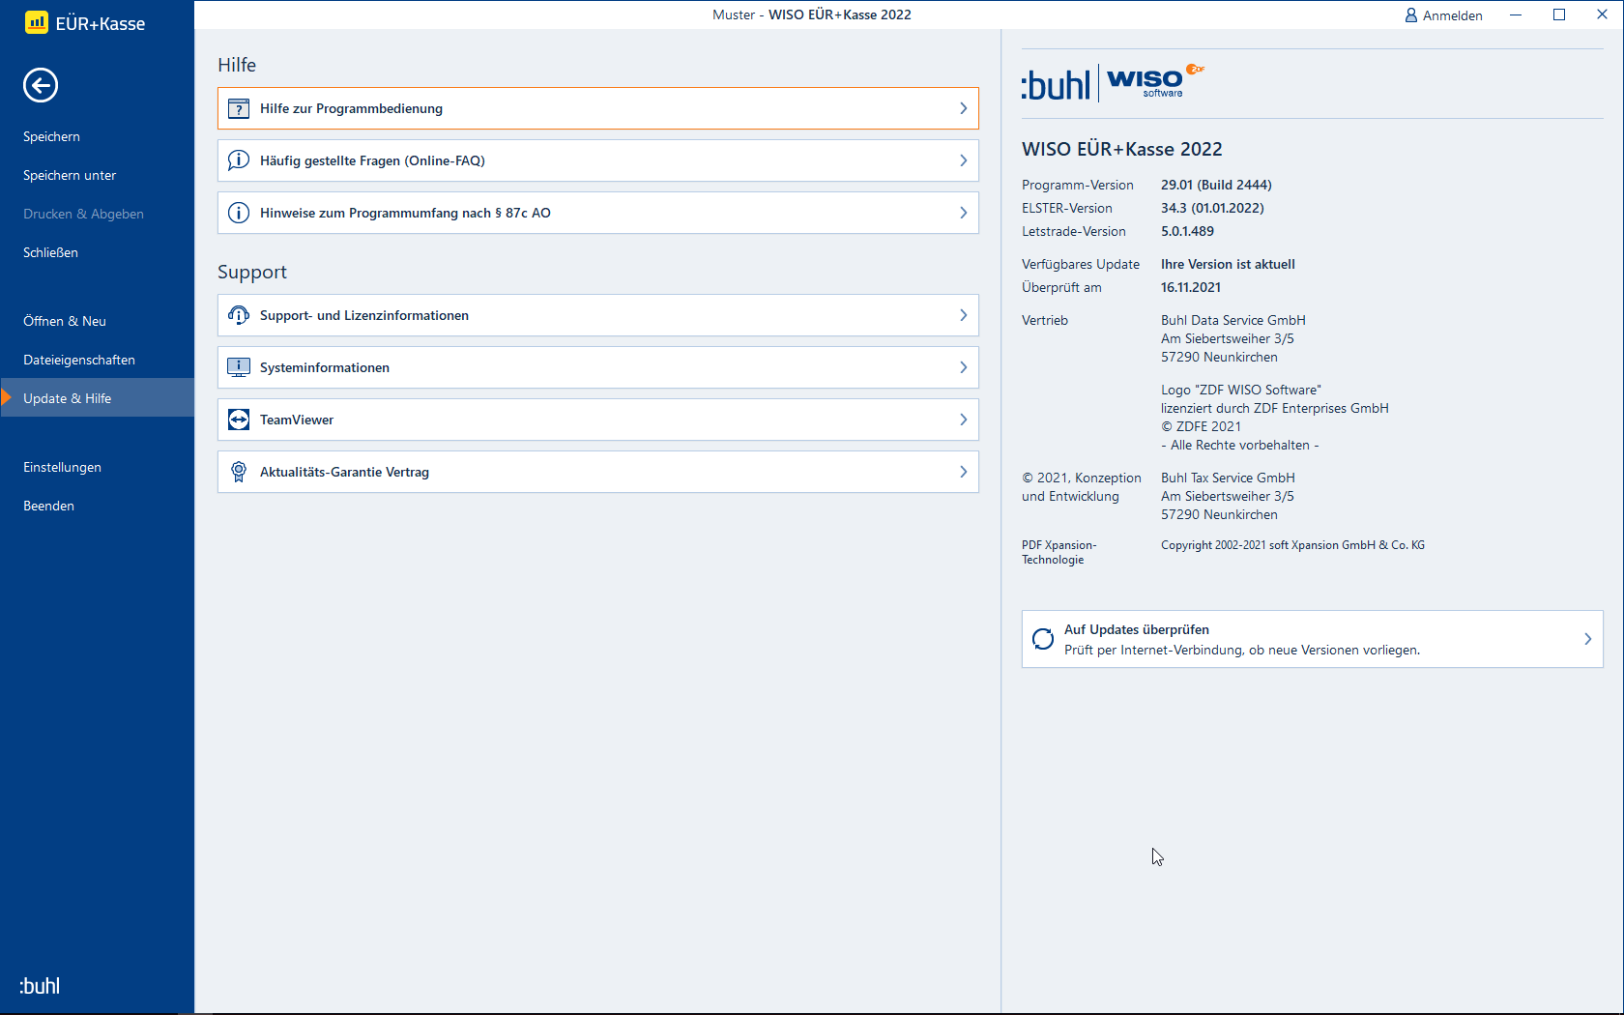Select Speichern unter in the sidebar
This screenshot has width=1624, height=1015.
[97, 175]
